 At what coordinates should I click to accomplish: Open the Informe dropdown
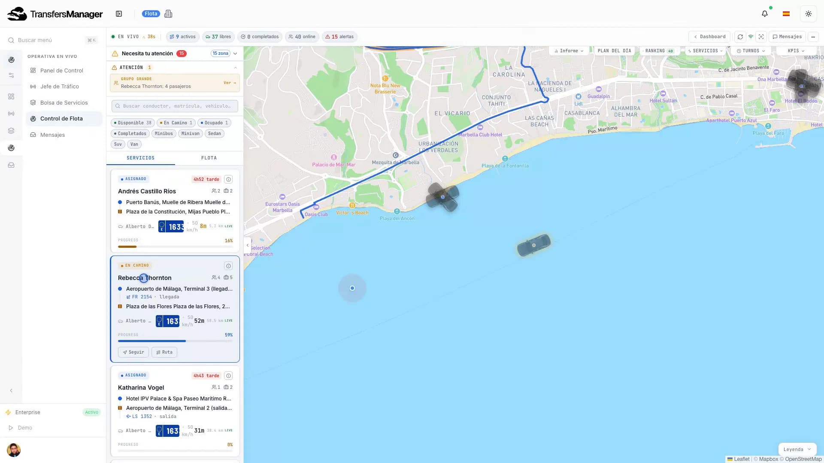click(x=569, y=51)
